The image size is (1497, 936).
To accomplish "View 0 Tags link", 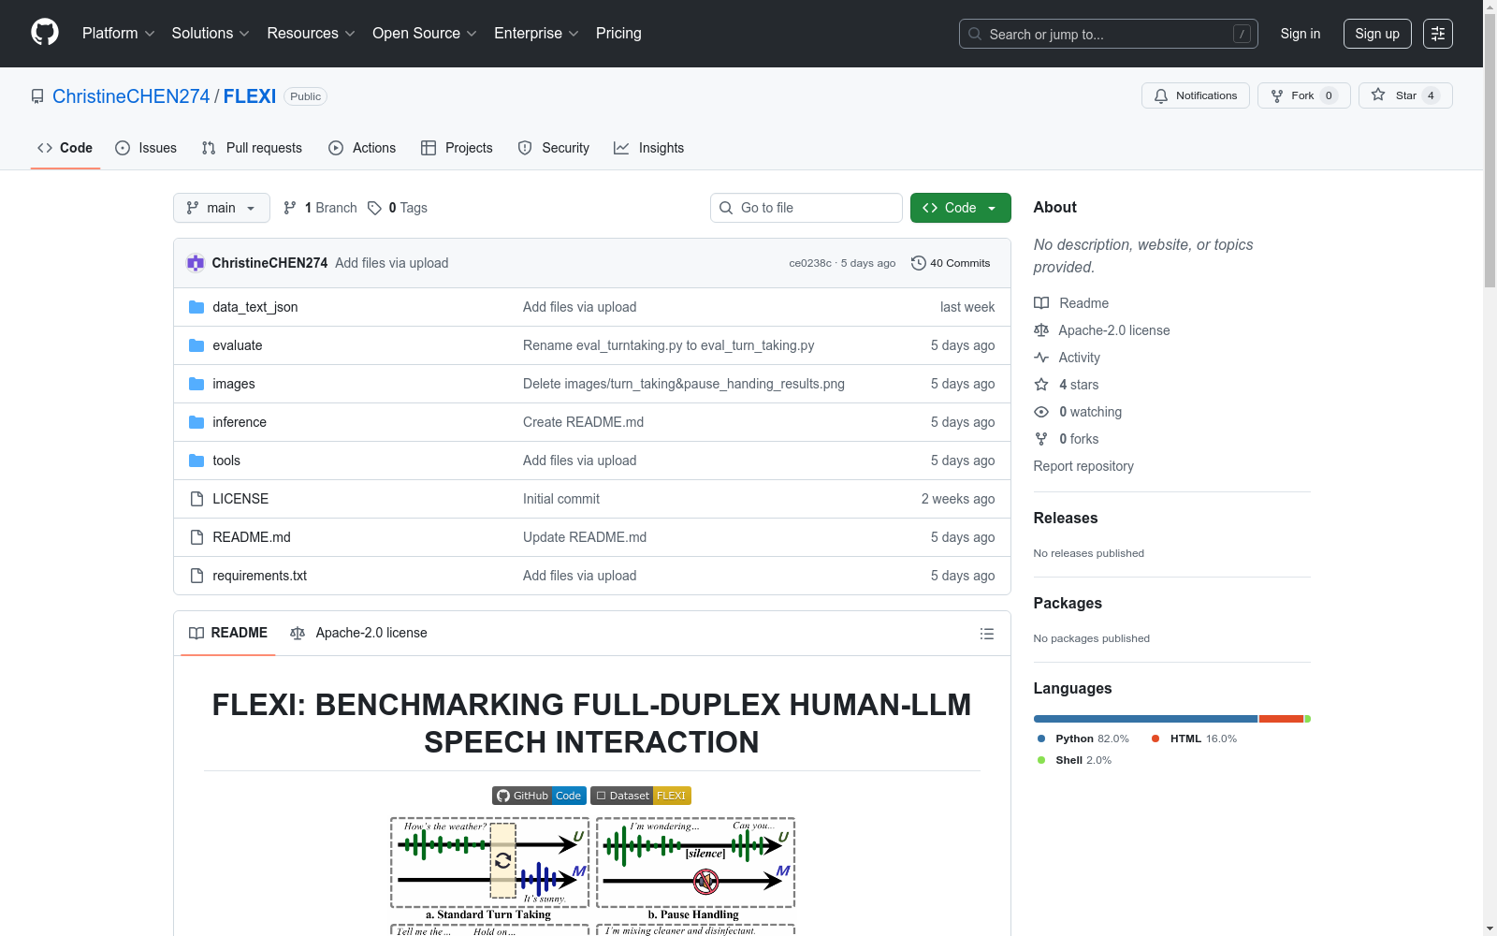I will (398, 208).
